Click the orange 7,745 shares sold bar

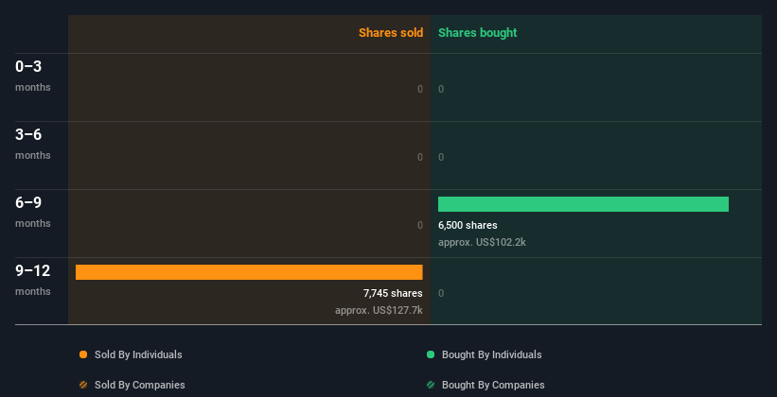pyautogui.click(x=249, y=272)
